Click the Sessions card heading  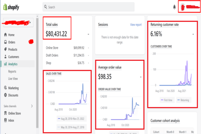point(103,25)
